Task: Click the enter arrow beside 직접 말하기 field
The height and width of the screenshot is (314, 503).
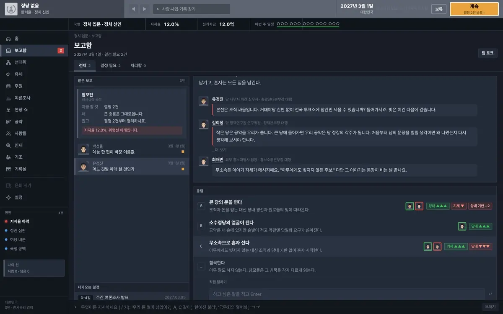Action: point(490,294)
